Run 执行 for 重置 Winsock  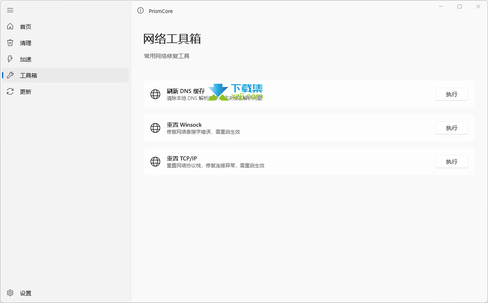tap(451, 128)
